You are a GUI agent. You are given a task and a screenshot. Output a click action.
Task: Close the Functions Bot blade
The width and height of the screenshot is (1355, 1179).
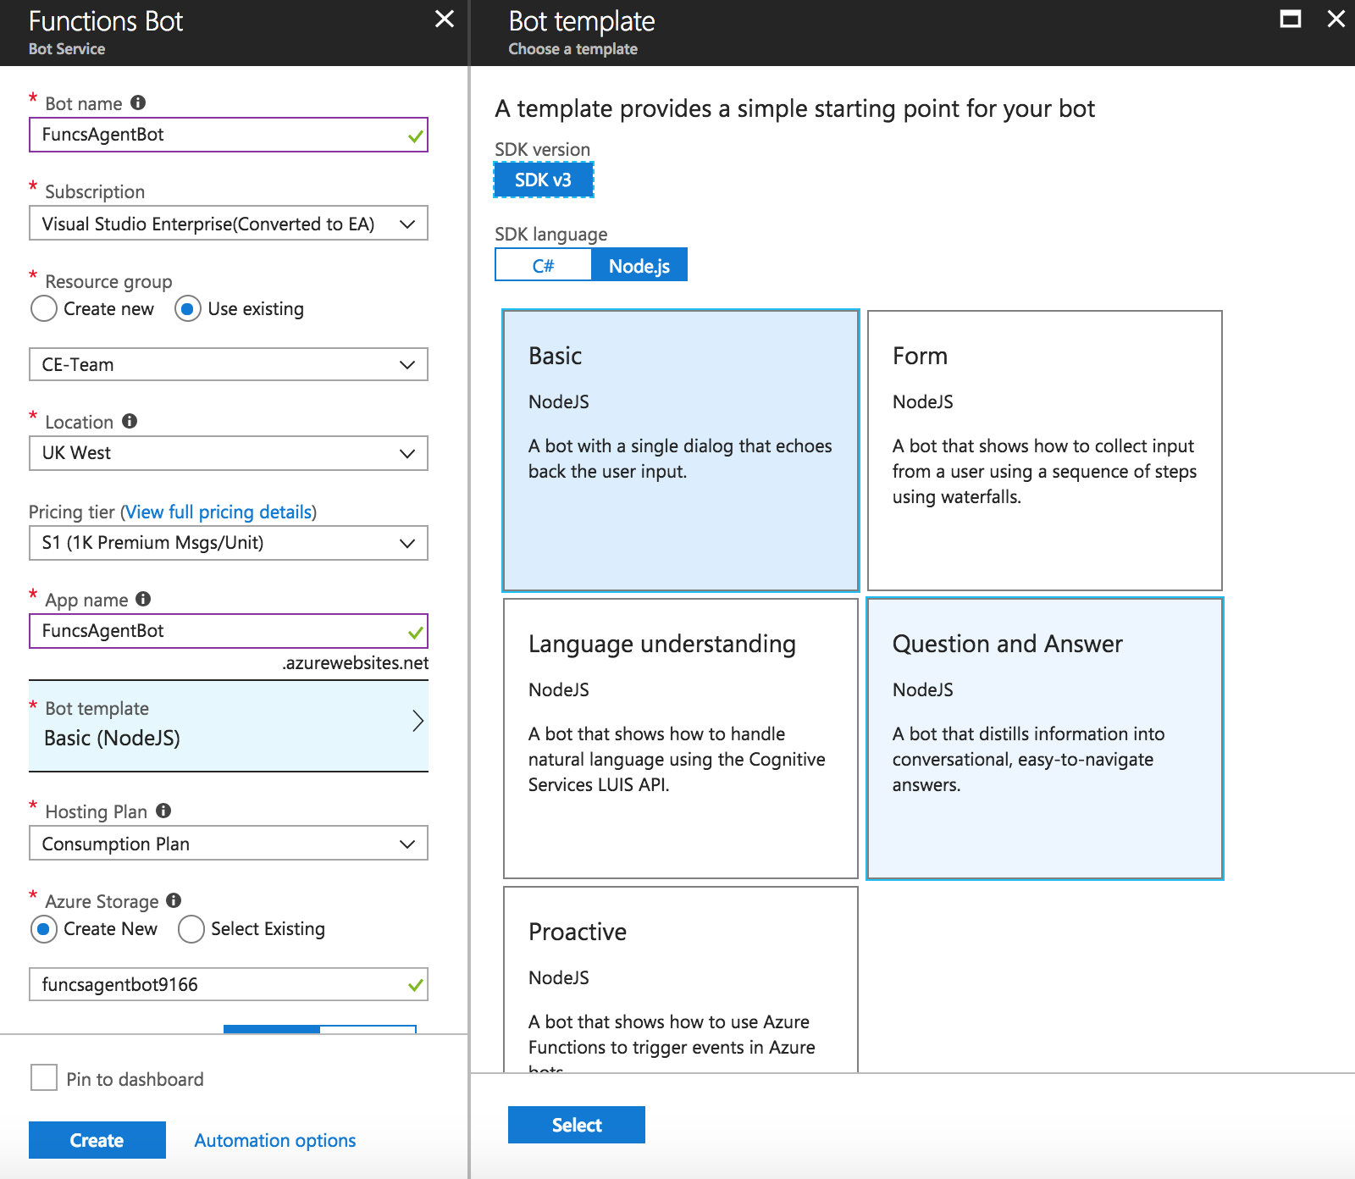tap(445, 19)
